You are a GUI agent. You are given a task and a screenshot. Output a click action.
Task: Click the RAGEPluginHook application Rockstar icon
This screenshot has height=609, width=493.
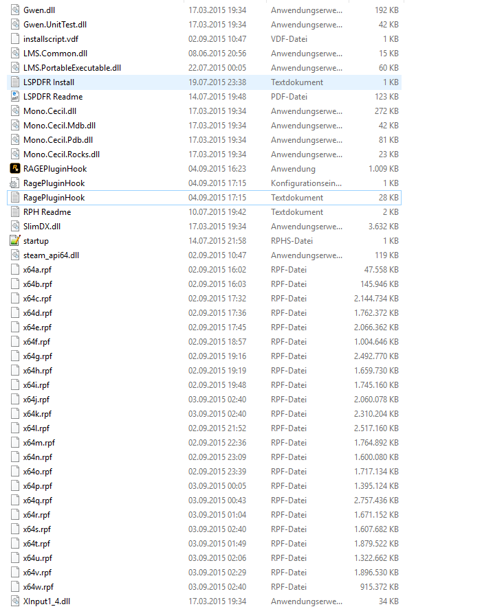15,169
